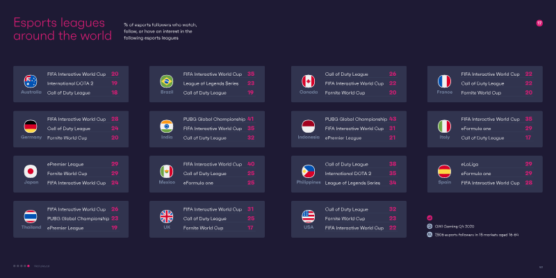The image size is (556, 278).
Task: Select the Germany flag icon
Action: pos(31,126)
